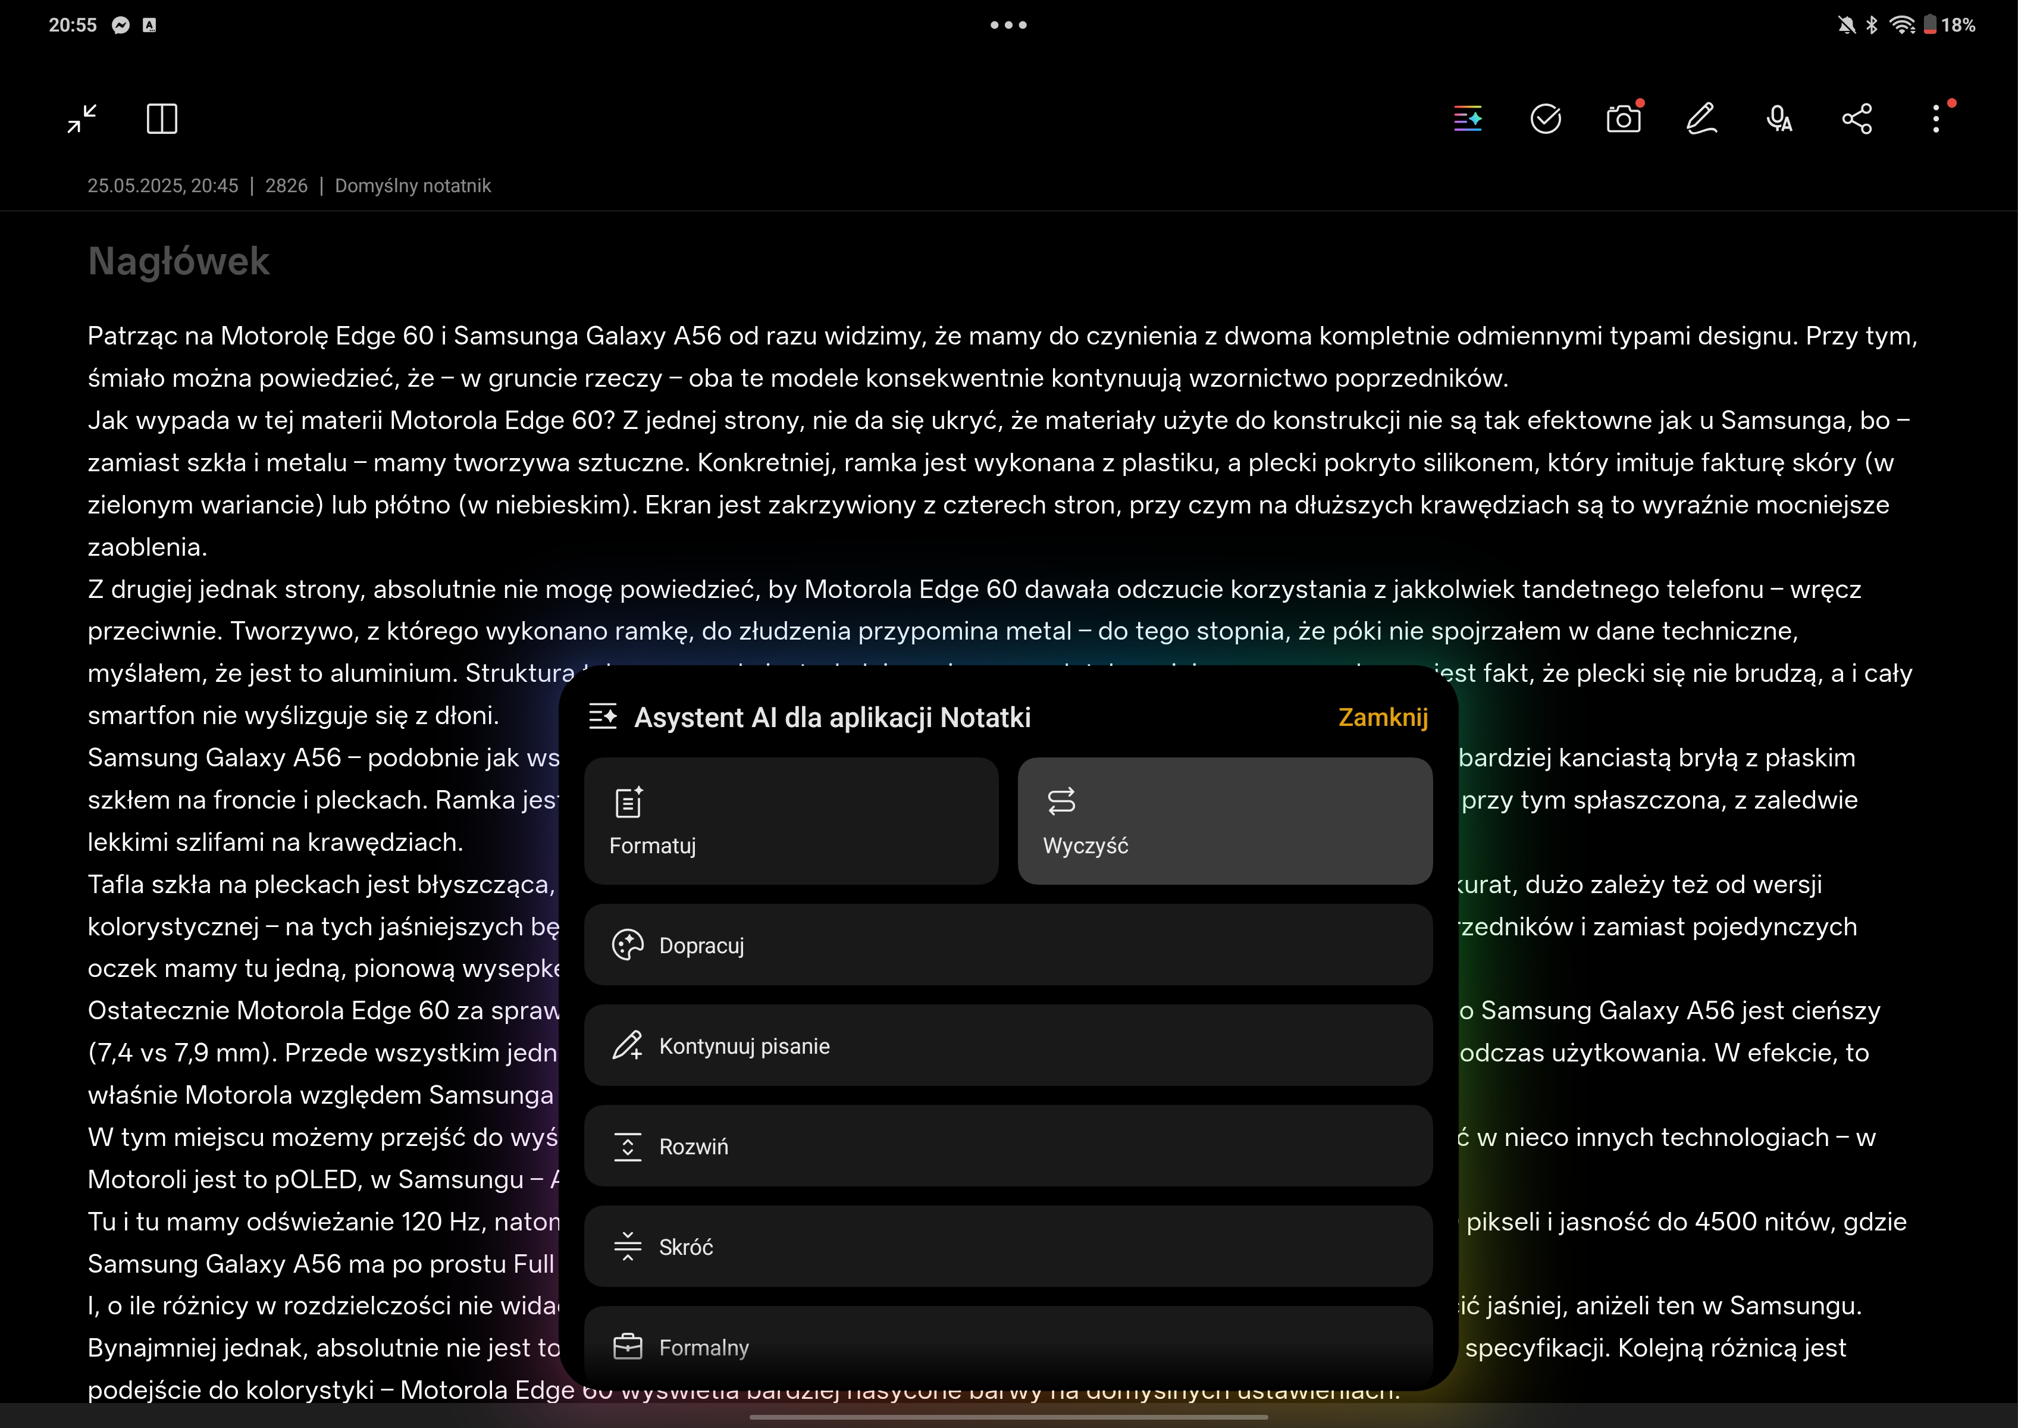Screen dimensions: 2018x1428
Task: Open the split view panel icon
Action: pyautogui.click(x=161, y=119)
